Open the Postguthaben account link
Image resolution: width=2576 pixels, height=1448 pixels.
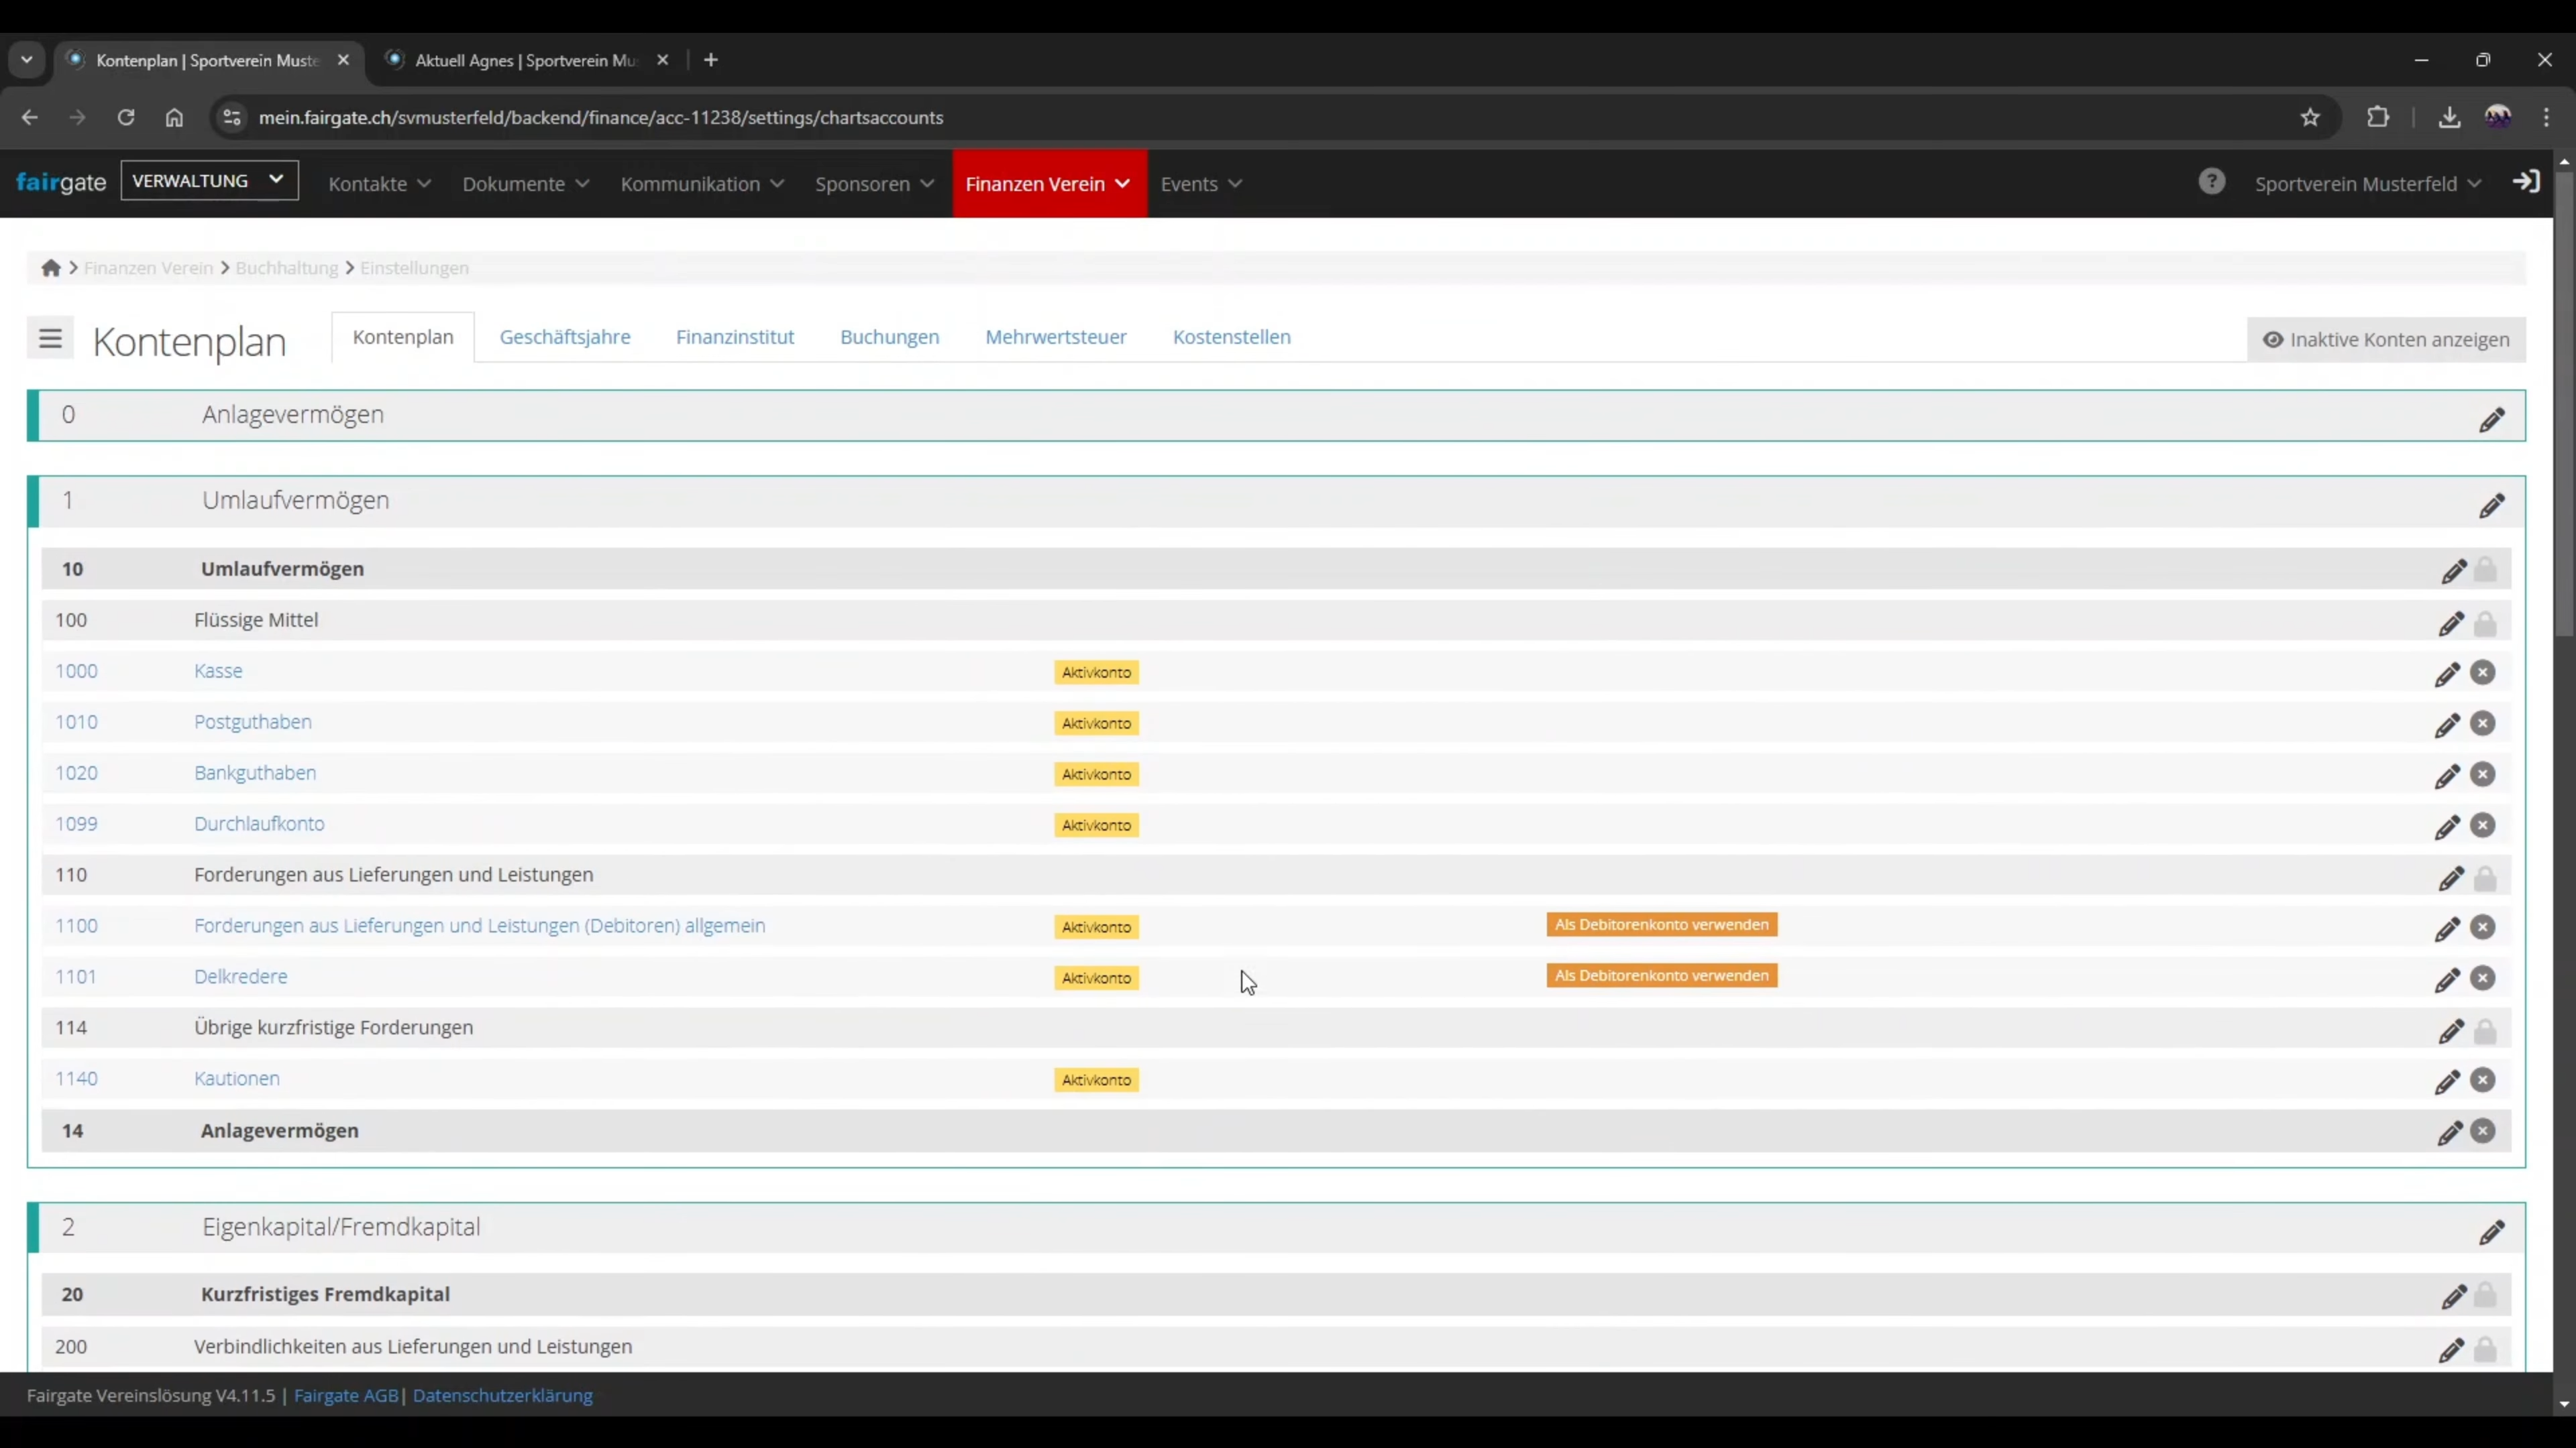(253, 721)
